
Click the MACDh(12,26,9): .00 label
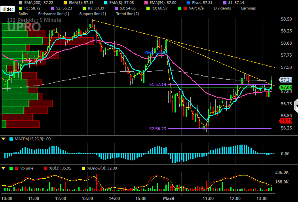pos(33,139)
